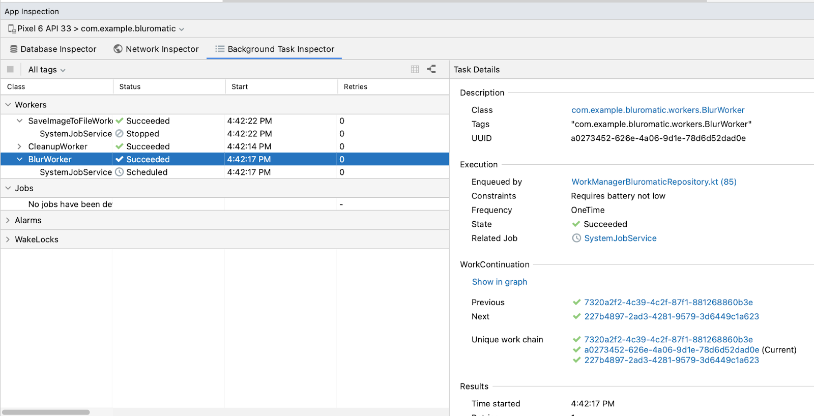Switch to table list view icon
This screenshot has height=416, width=814.
pos(415,70)
